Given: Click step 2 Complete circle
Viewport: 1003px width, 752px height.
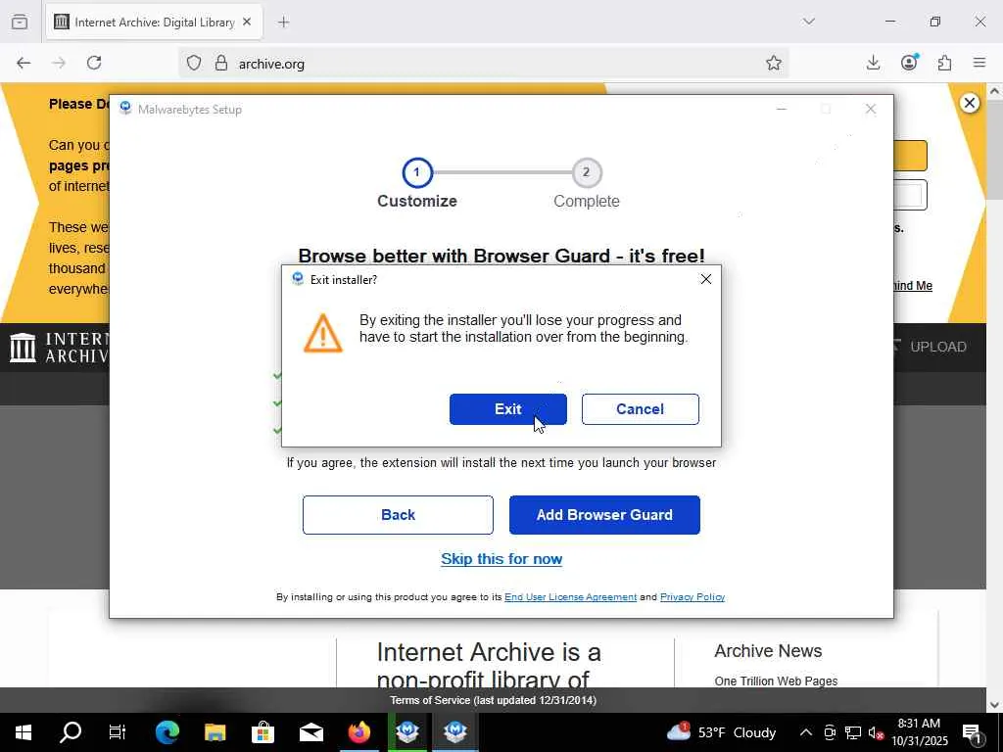Looking at the screenshot, I should (586, 172).
